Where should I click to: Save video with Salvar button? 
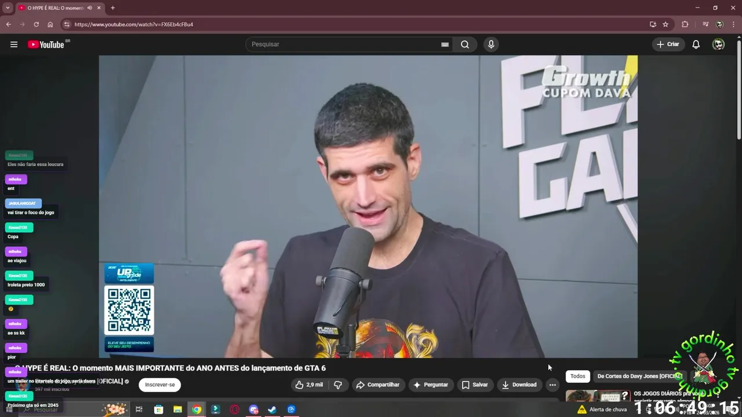tap(475, 385)
